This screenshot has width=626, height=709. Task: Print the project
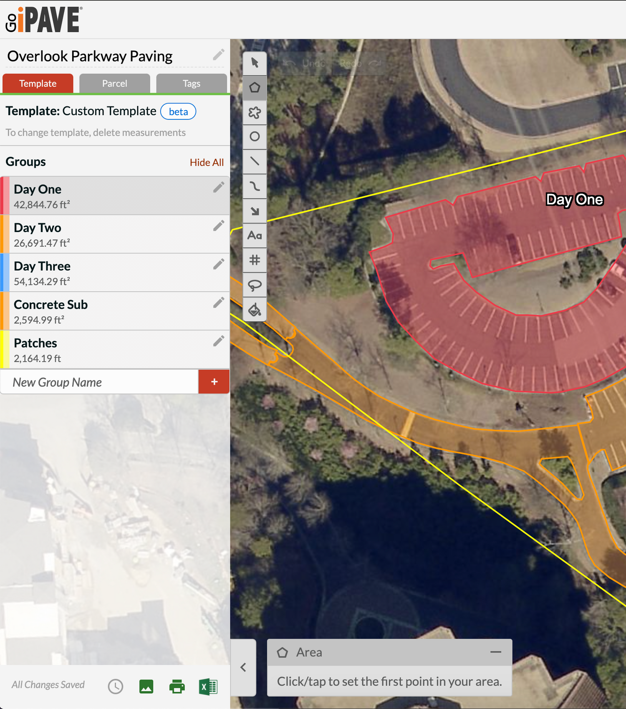(177, 686)
